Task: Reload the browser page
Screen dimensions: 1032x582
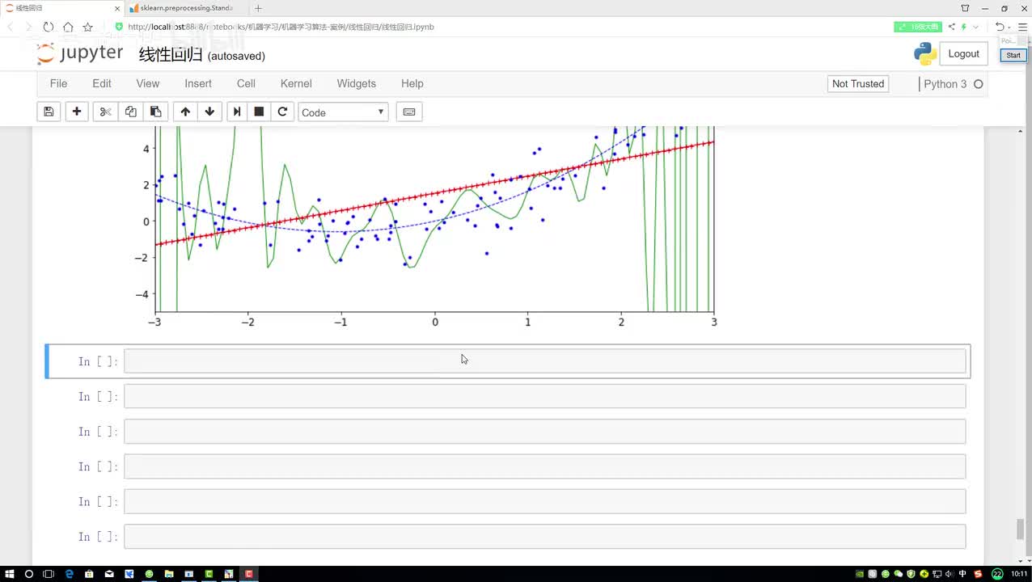Action: (x=49, y=27)
